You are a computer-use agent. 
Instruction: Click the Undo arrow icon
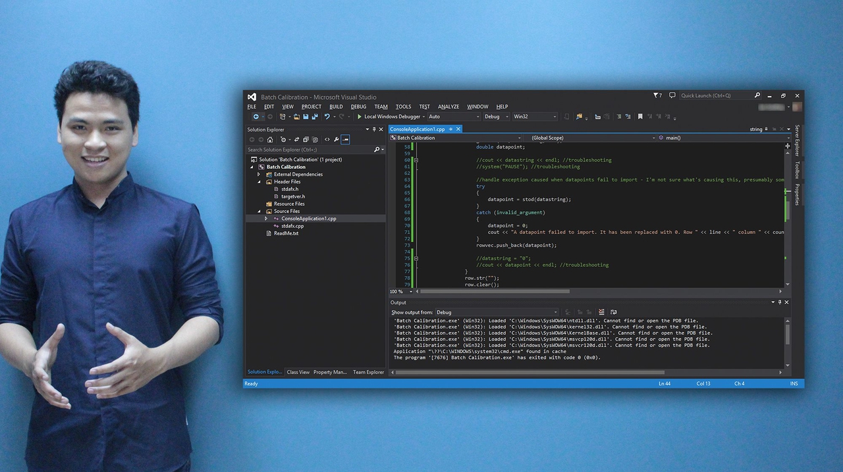(x=327, y=116)
